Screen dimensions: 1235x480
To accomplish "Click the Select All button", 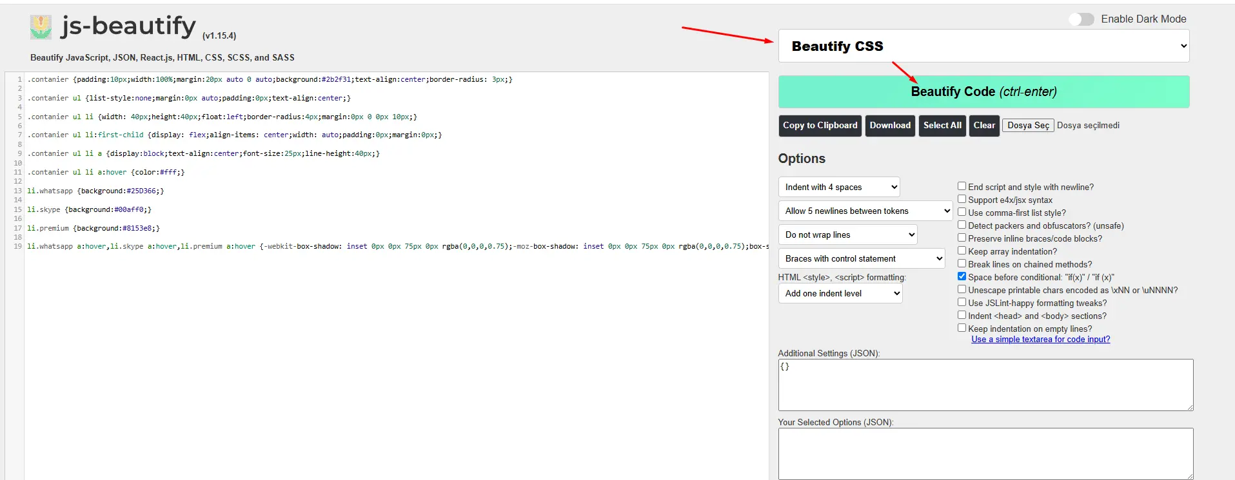I will tap(942, 126).
